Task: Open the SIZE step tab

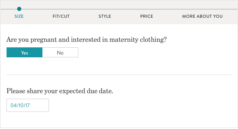Action: (19, 16)
